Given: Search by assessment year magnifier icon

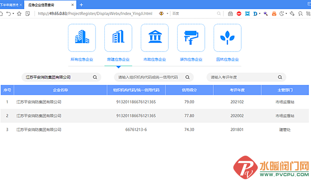Looking at the screenshot, I should click(280, 77).
